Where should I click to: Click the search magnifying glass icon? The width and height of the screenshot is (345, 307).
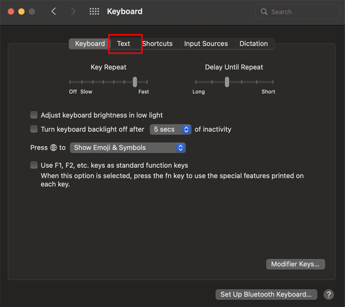pyautogui.click(x=264, y=12)
